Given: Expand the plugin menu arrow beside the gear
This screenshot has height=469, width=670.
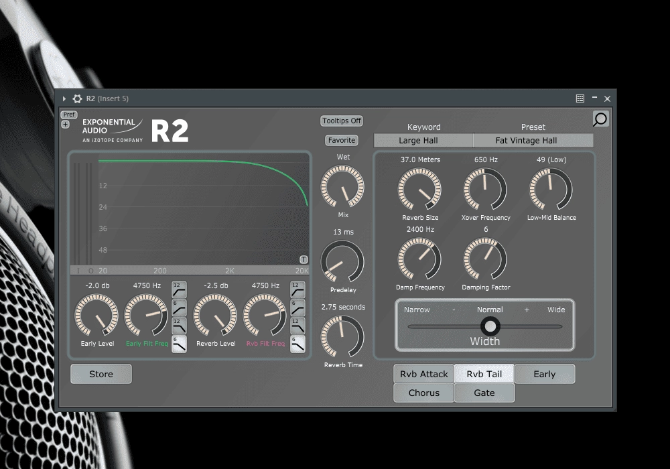Looking at the screenshot, I should tap(64, 98).
